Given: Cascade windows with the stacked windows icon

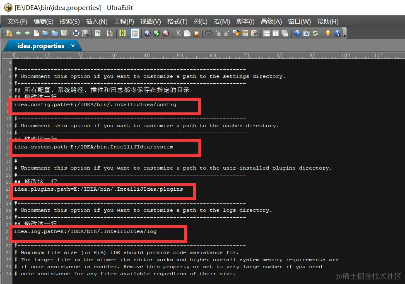Looking at the screenshot, I should 285,33.
